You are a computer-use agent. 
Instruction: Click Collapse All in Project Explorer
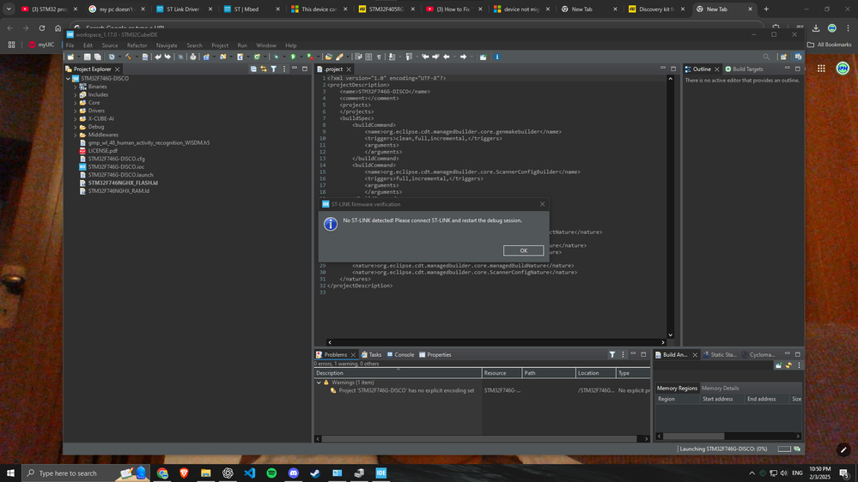[253, 69]
